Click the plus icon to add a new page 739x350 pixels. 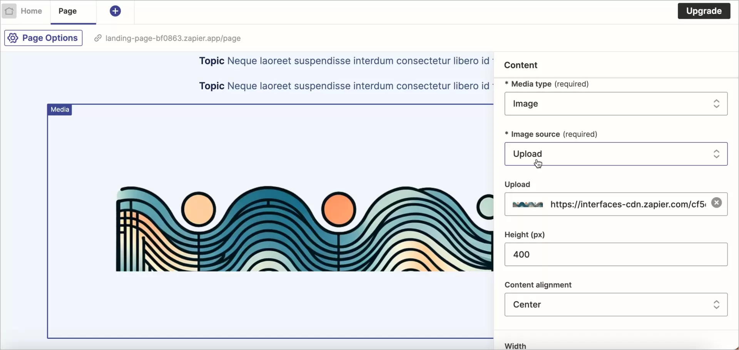(115, 11)
